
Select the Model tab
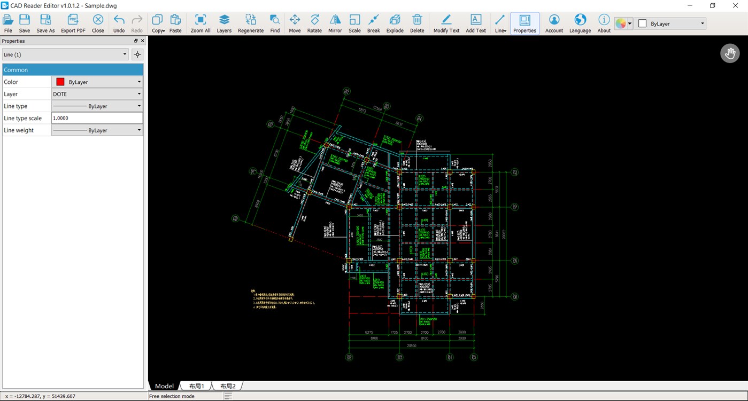164,386
